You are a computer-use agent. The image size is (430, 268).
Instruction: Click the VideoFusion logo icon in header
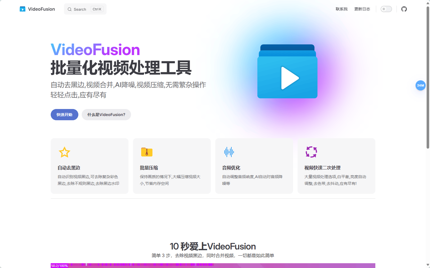[x=23, y=9]
